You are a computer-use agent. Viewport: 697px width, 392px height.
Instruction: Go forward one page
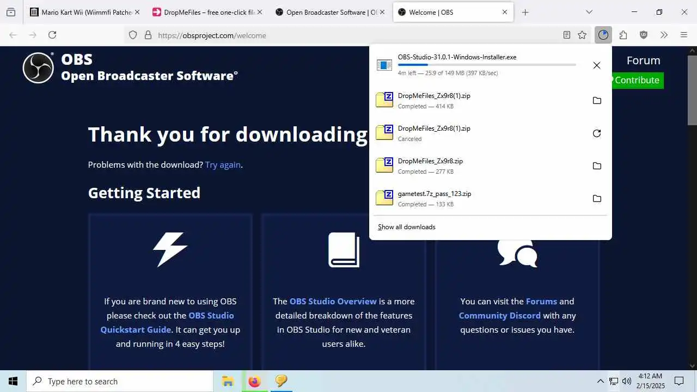(x=33, y=35)
